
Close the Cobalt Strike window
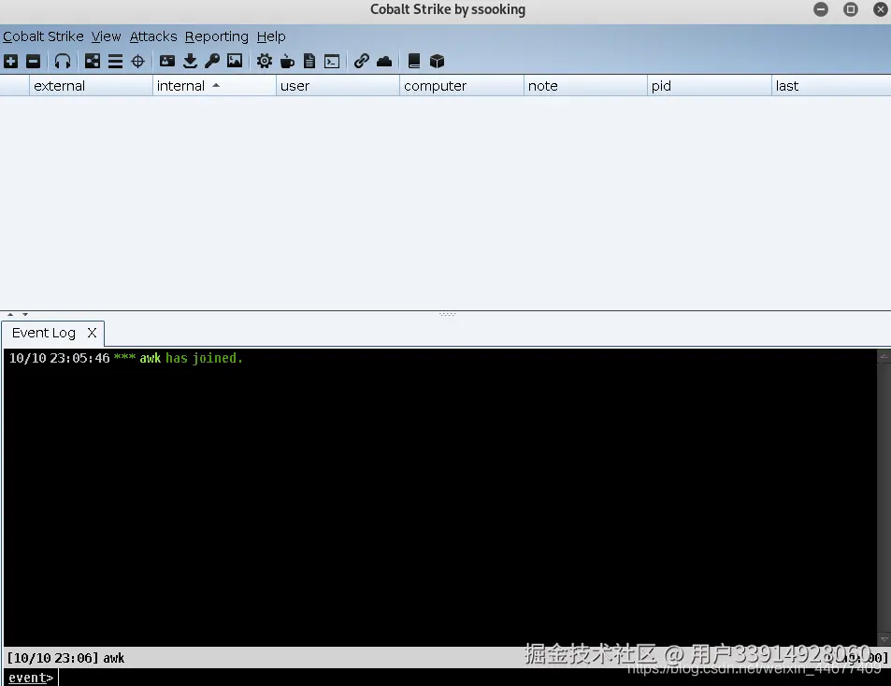(880, 9)
